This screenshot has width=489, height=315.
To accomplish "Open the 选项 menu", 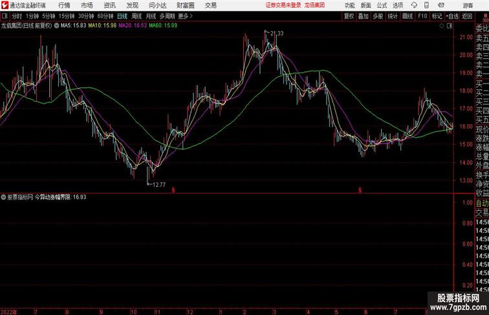I will tap(398, 5).
